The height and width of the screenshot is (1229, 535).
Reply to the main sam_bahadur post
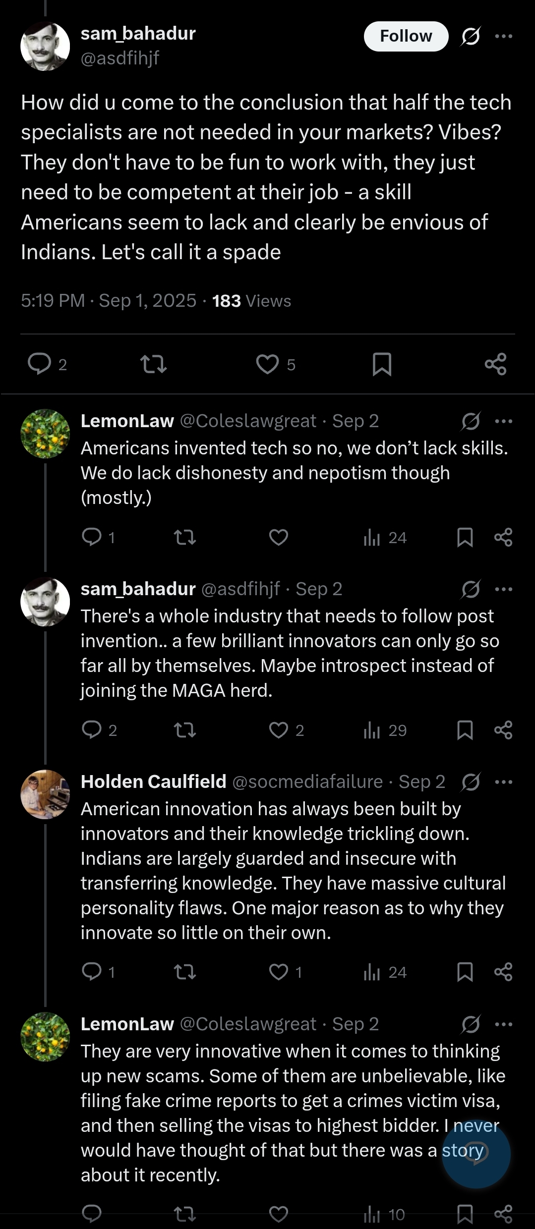click(40, 364)
